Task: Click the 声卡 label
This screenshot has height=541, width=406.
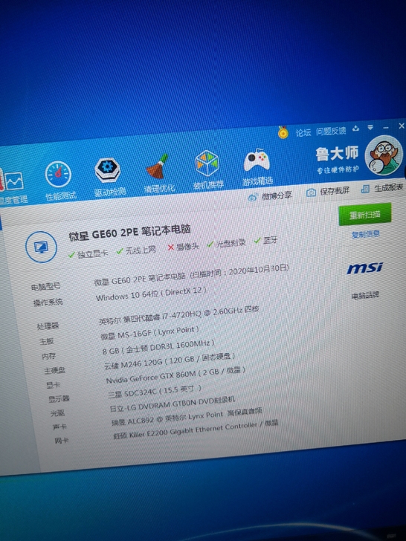Action: pos(59,427)
